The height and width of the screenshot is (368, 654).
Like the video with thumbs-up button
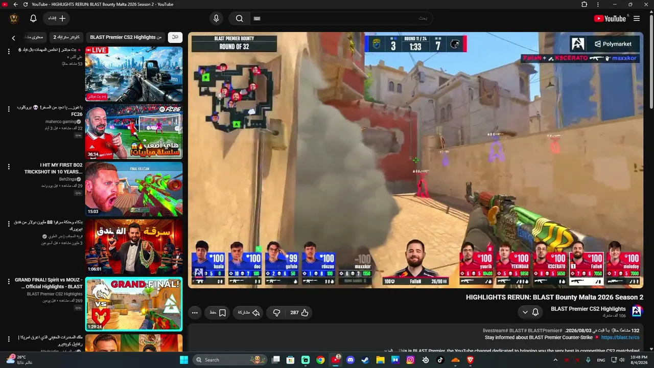point(300,313)
